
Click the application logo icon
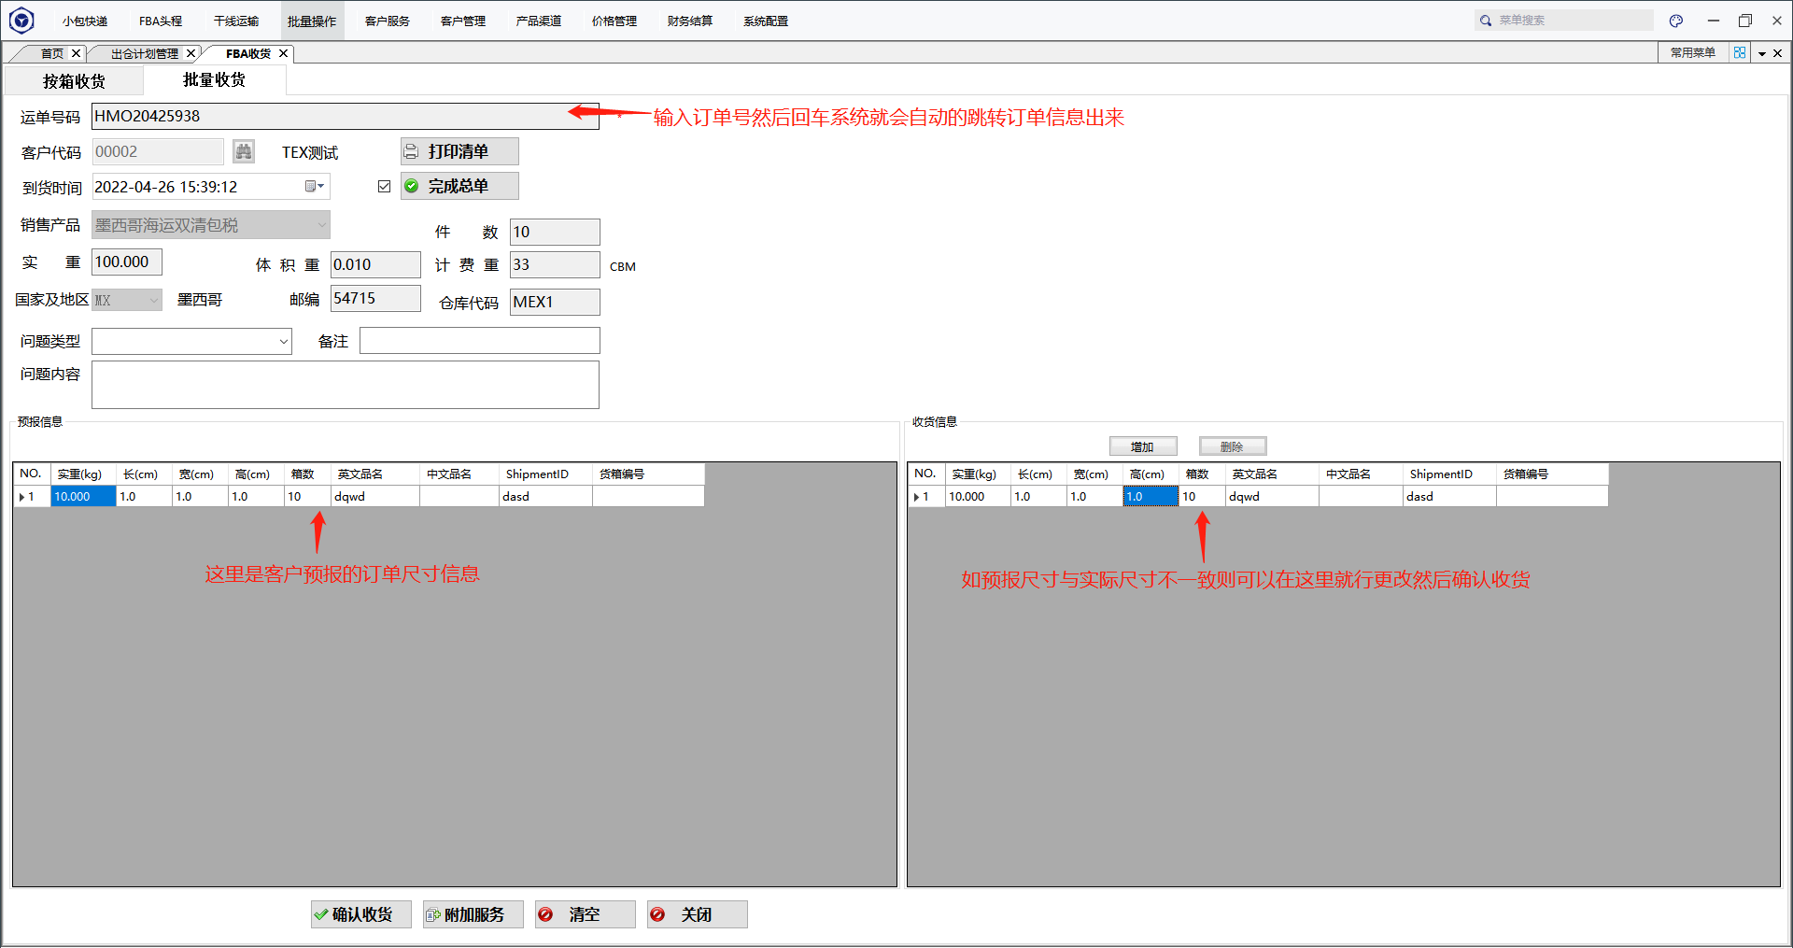point(21,20)
